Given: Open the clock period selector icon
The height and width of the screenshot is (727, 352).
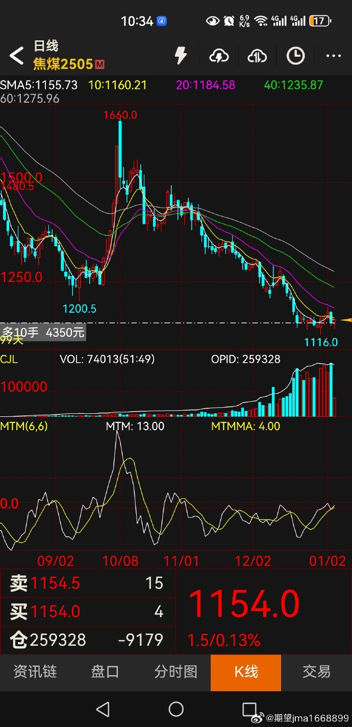Looking at the screenshot, I should [x=295, y=56].
